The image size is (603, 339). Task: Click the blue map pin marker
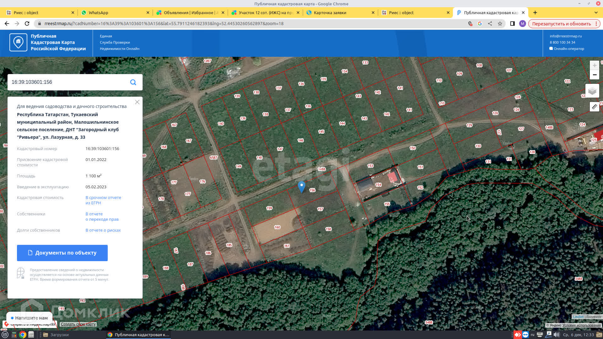click(x=301, y=186)
